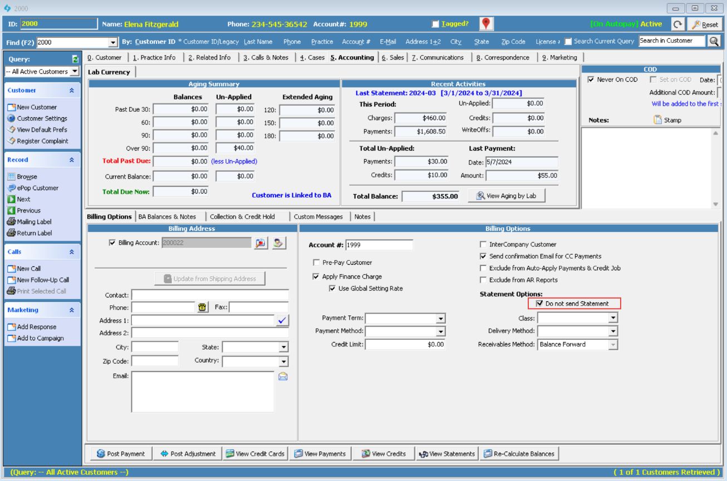
Task: Click the green Query refresh icon
Action: (76, 59)
